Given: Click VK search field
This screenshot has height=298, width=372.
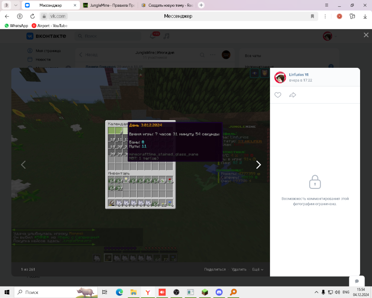Looking at the screenshot, I should coord(108,36).
